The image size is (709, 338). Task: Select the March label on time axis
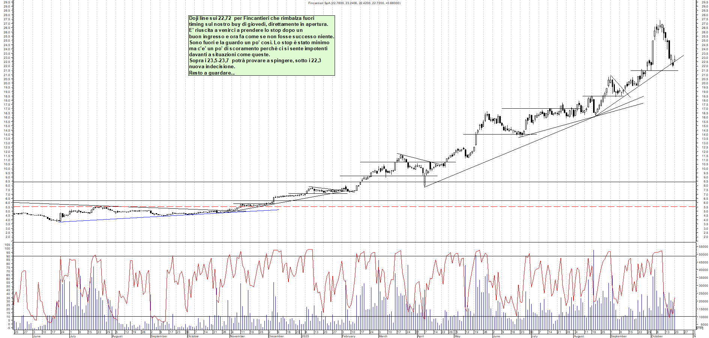point(383,336)
